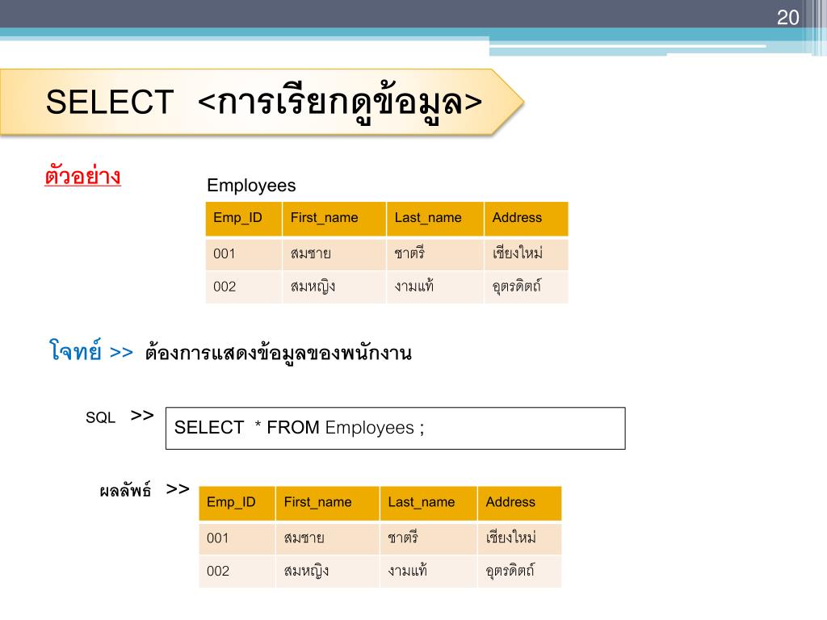Select First_name header in the Employees table

click(334, 218)
